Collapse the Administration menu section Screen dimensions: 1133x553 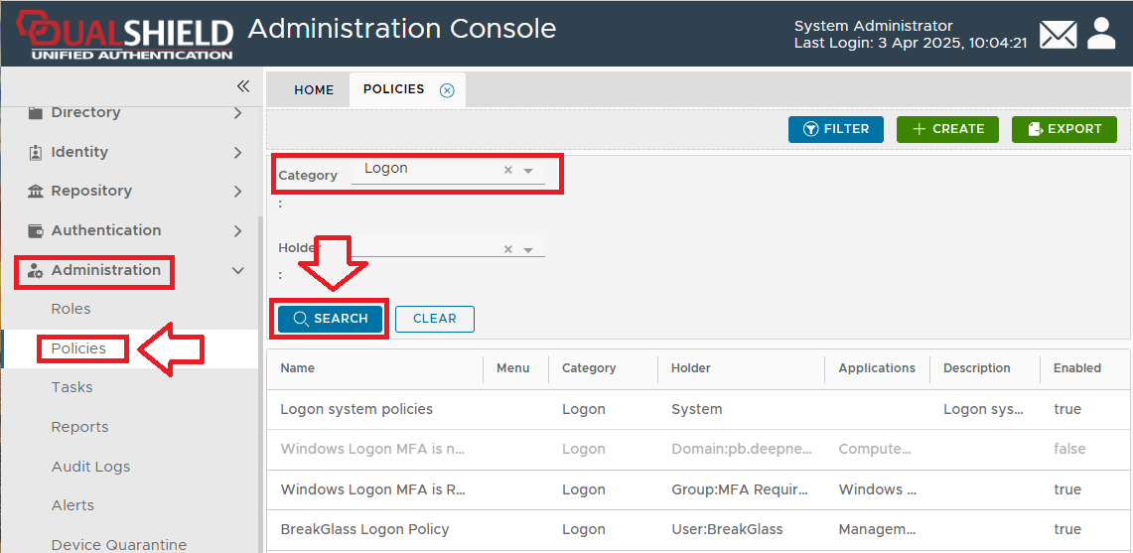pos(237,270)
